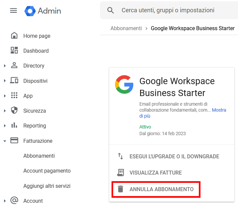Viewport: 238px width, 211px height.
Task: Open Home page in sidebar
Action: point(37,36)
